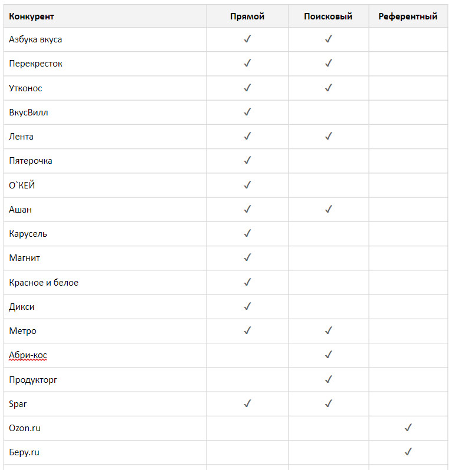Click the Поисковый column header
452x470 pixels.
click(328, 16)
